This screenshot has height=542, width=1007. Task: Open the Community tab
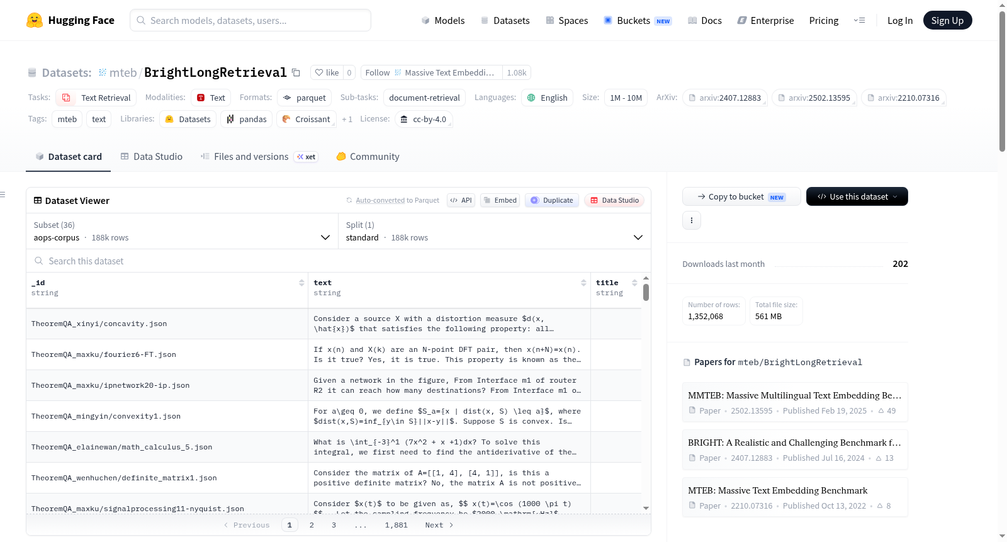point(368,157)
